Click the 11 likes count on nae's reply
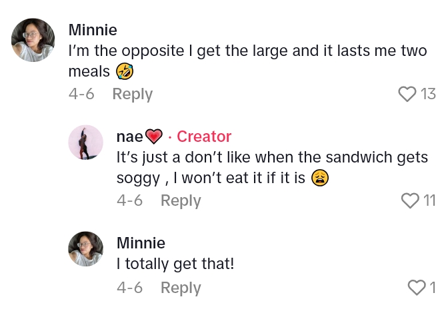Screen dimensions: 444x309 (x=429, y=200)
